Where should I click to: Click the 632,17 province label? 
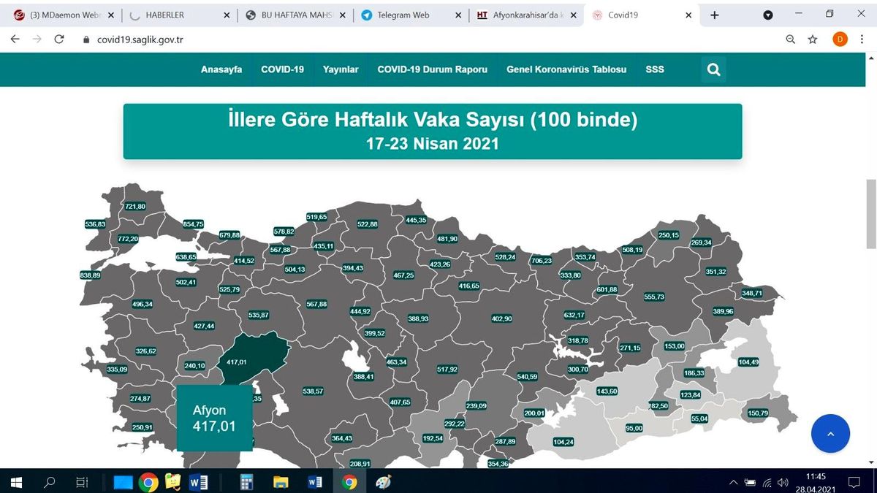tap(574, 316)
